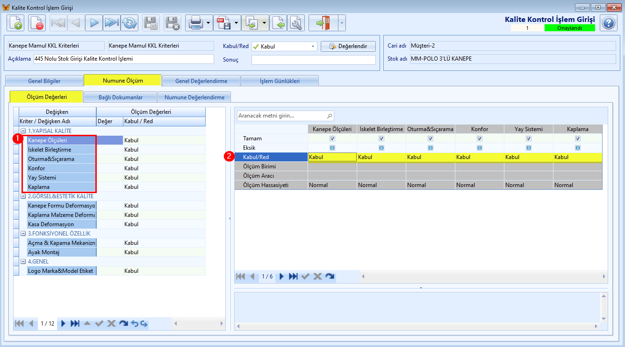Click the exit door icon
Viewport: 625px width, 347px height.
point(323,22)
